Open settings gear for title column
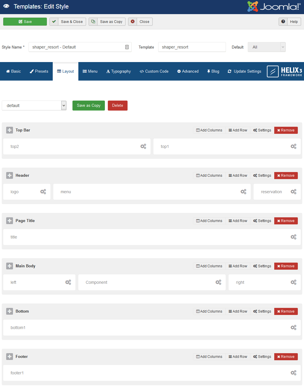 coord(293,237)
